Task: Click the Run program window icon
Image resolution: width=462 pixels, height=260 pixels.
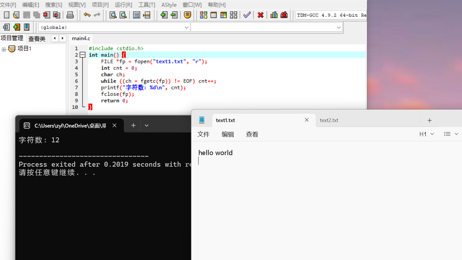Action: pos(214,15)
